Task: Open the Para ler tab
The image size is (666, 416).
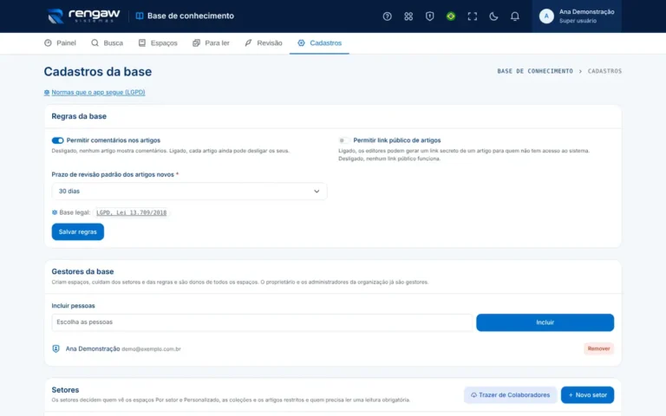Action: [211, 42]
